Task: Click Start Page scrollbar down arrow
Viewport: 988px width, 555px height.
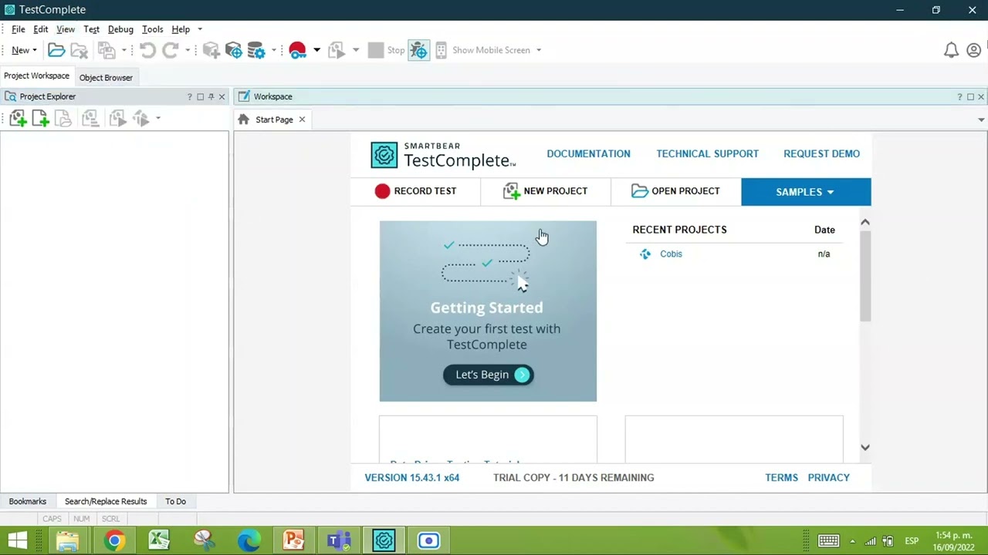Action: 865,447
